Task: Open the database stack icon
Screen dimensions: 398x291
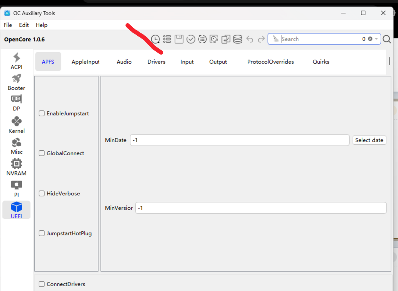Action: [238, 39]
